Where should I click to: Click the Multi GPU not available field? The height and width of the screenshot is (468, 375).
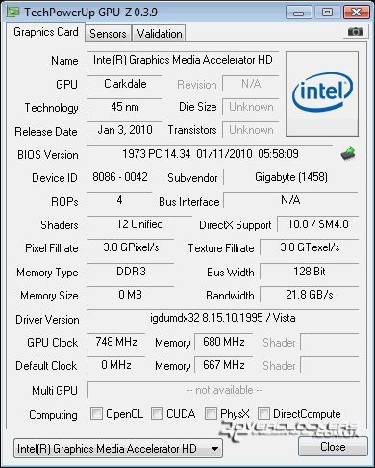[224, 390]
